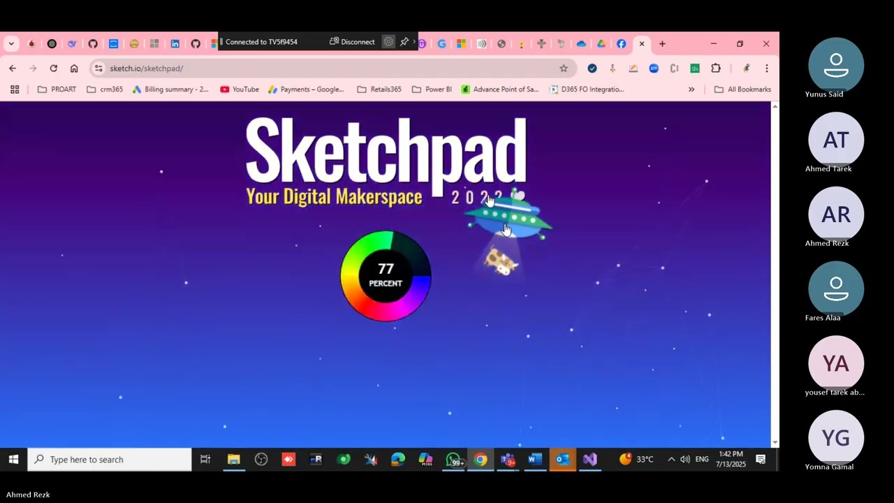
Task: Open Microsoft Teams from the taskbar
Action: 508,459
